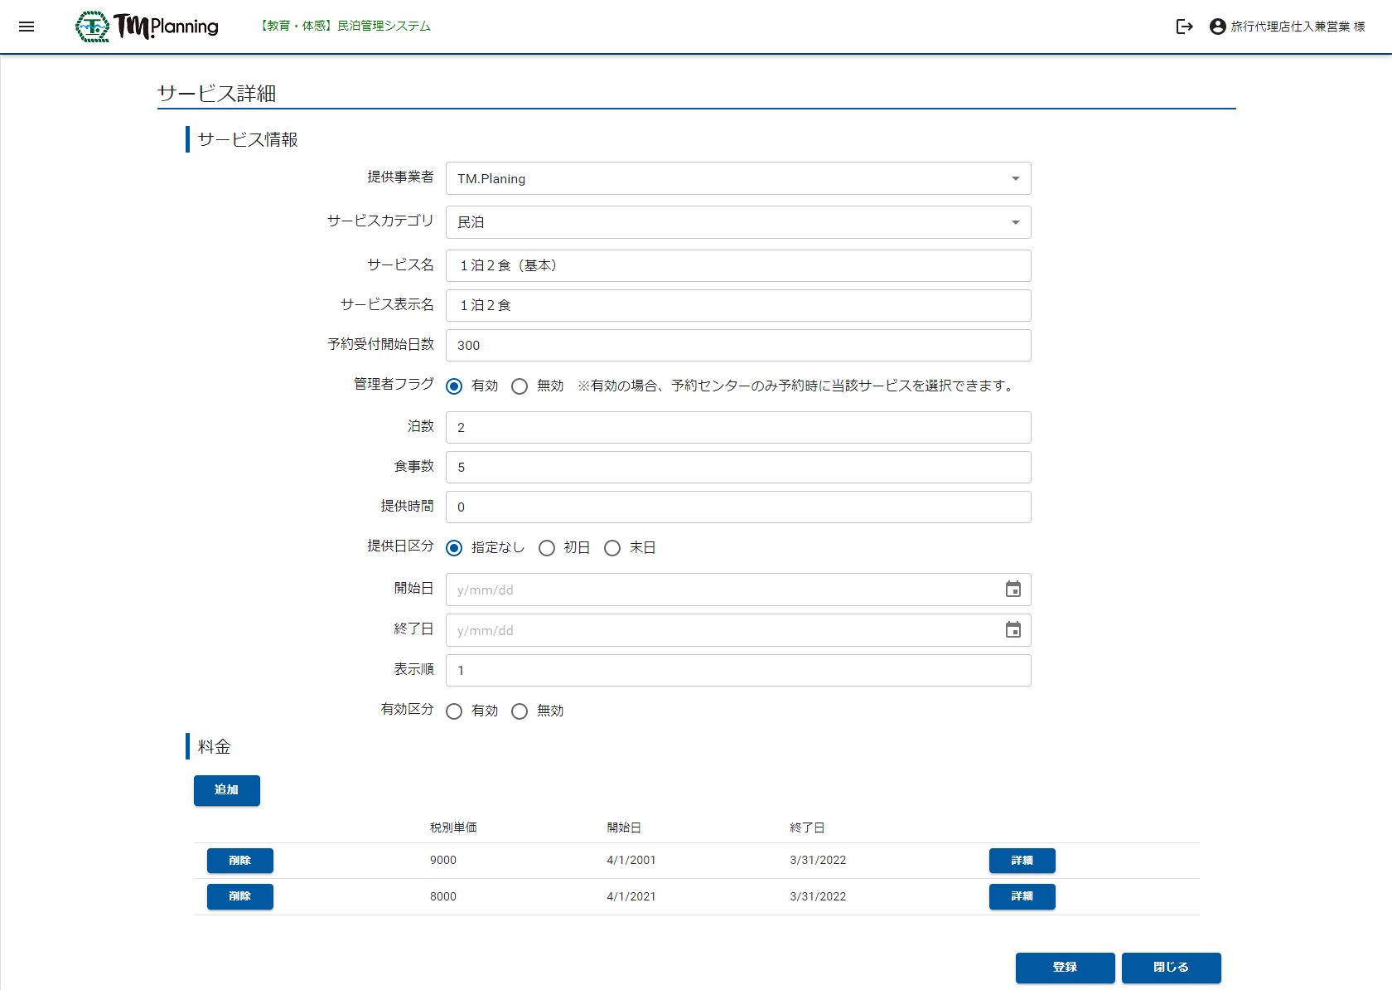The image size is (1392, 990).
Task: Delete the 9000 price row
Action: pos(239,861)
